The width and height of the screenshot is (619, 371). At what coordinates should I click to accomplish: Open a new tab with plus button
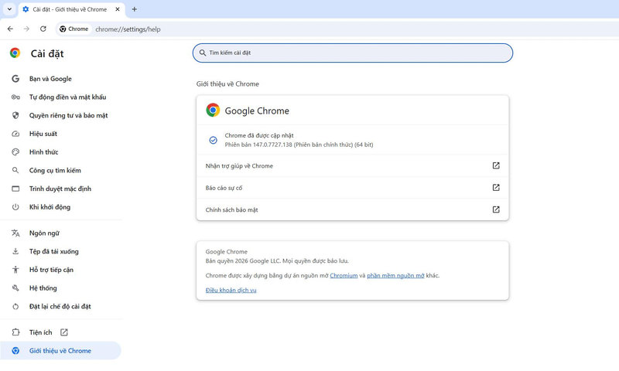pyautogui.click(x=134, y=9)
